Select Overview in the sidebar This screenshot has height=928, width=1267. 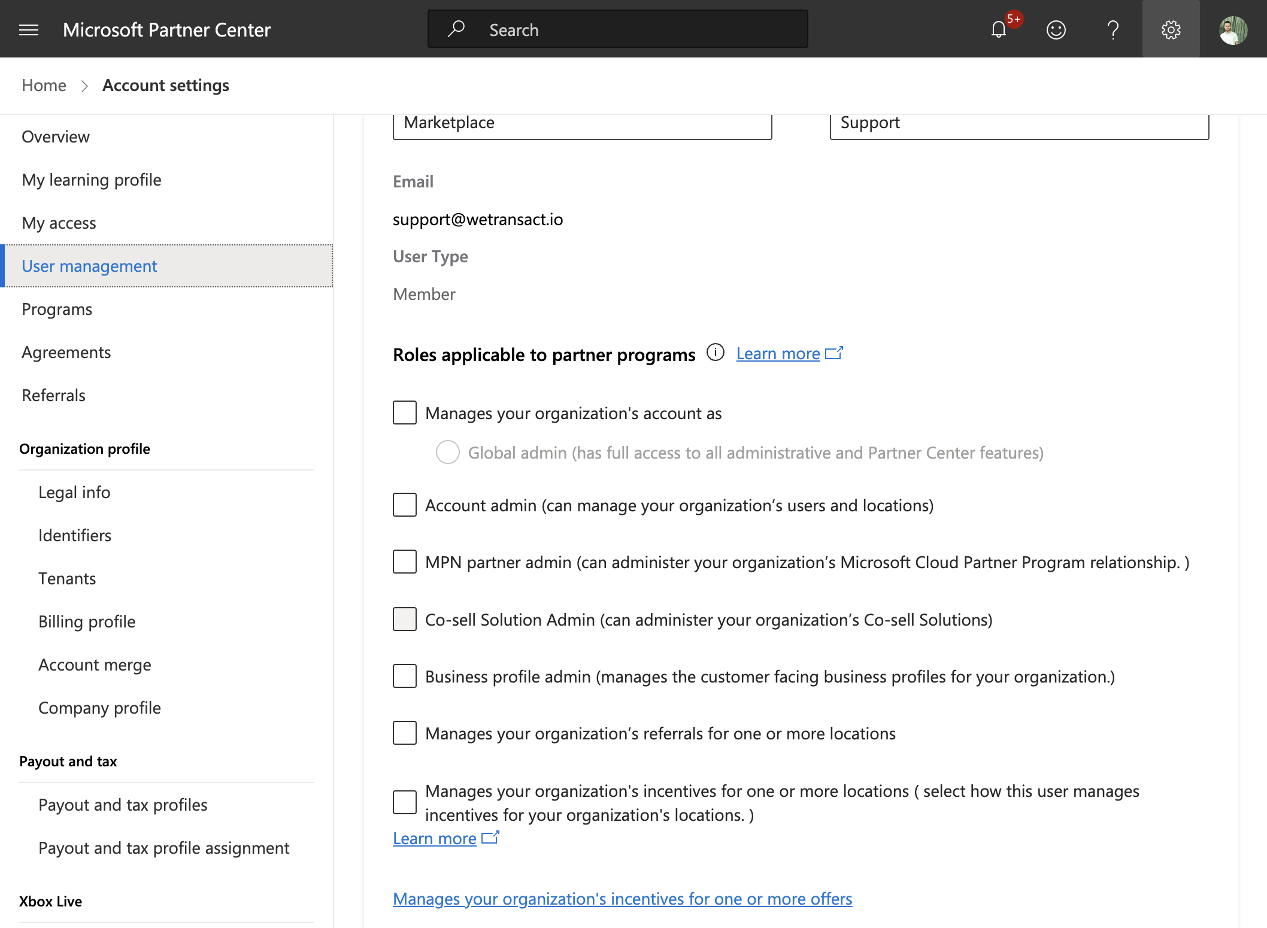(x=166, y=137)
